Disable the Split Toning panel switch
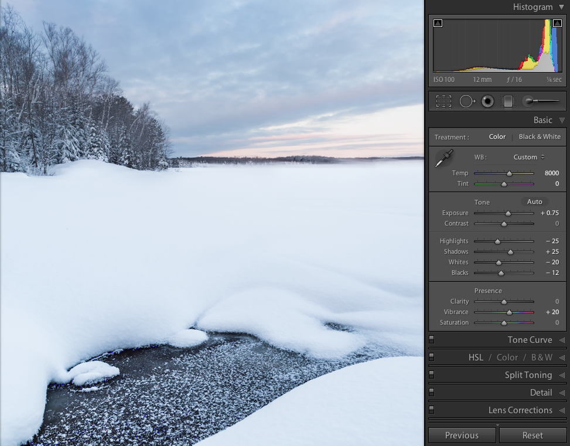 (x=432, y=374)
